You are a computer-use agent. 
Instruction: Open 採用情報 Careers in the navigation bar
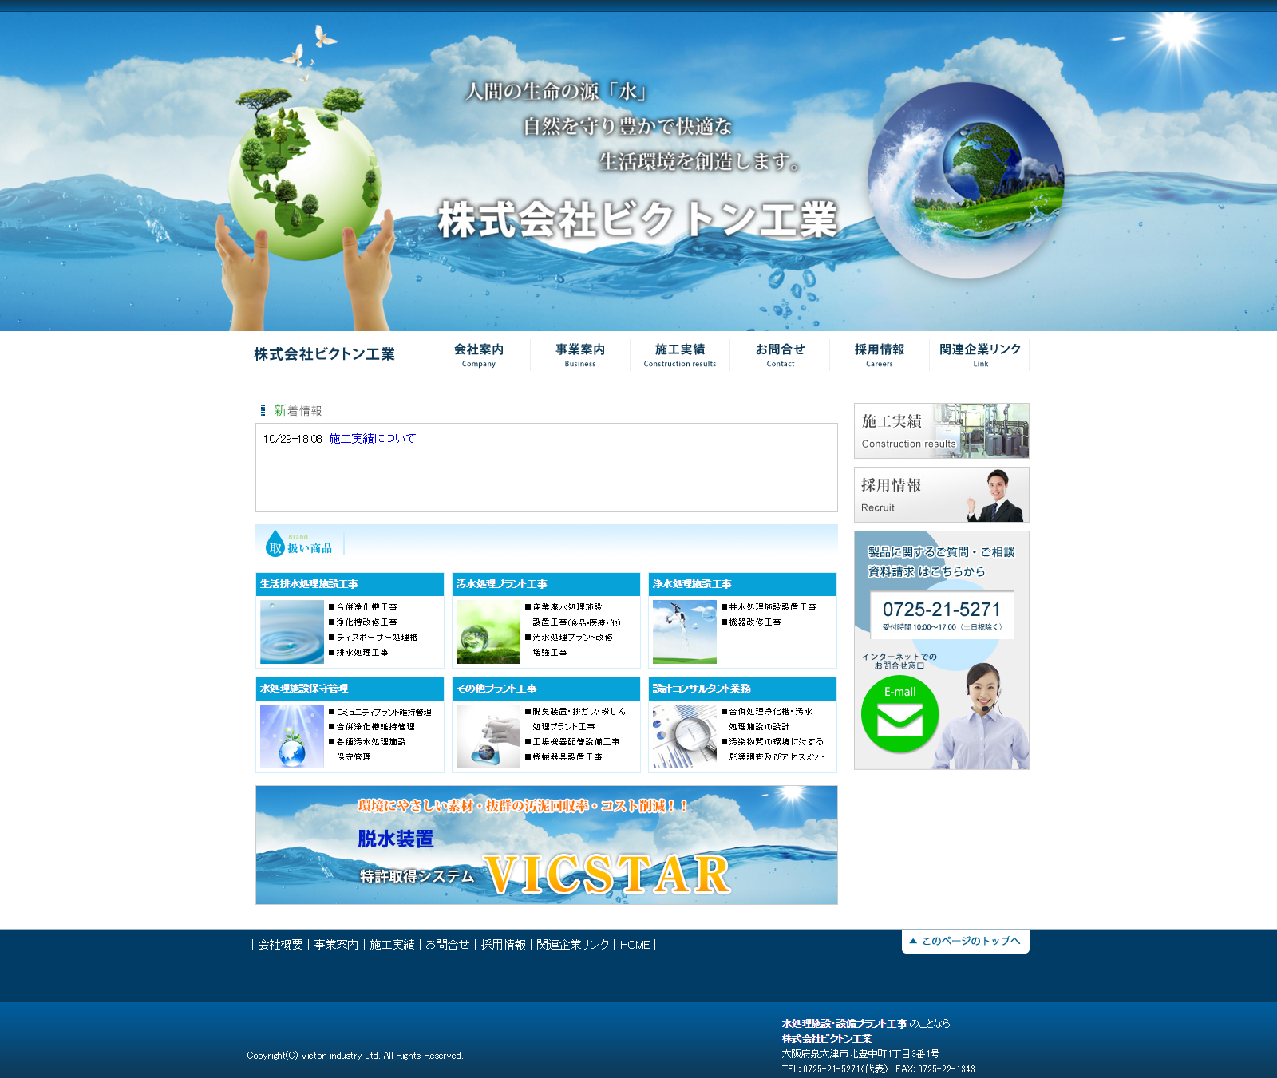coord(880,355)
